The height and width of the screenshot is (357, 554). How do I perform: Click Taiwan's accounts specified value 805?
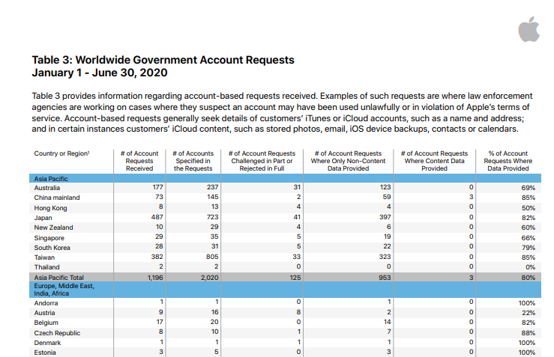(x=212, y=257)
